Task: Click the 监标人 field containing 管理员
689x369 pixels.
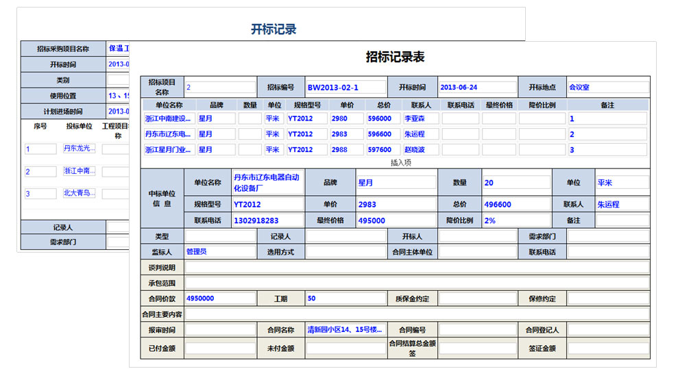Action: (x=220, y=252)
